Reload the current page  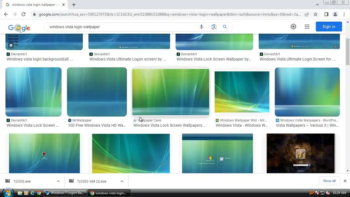[x=24, y=14]
